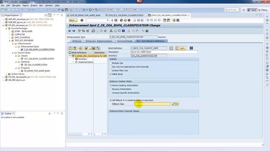Click the red Cancel round icon
The height and width of the screenshot is (152, 270).
[x=129, y=20]
